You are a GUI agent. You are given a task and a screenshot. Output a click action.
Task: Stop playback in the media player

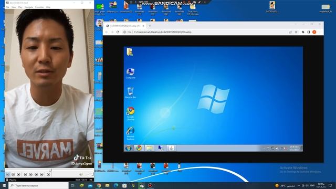[18, 174]
